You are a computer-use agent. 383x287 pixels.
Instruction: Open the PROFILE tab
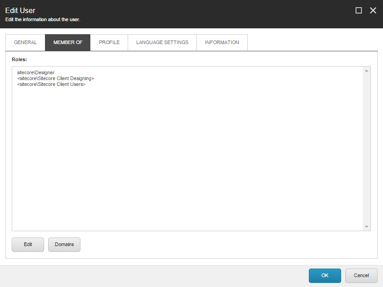click(109, 42)
